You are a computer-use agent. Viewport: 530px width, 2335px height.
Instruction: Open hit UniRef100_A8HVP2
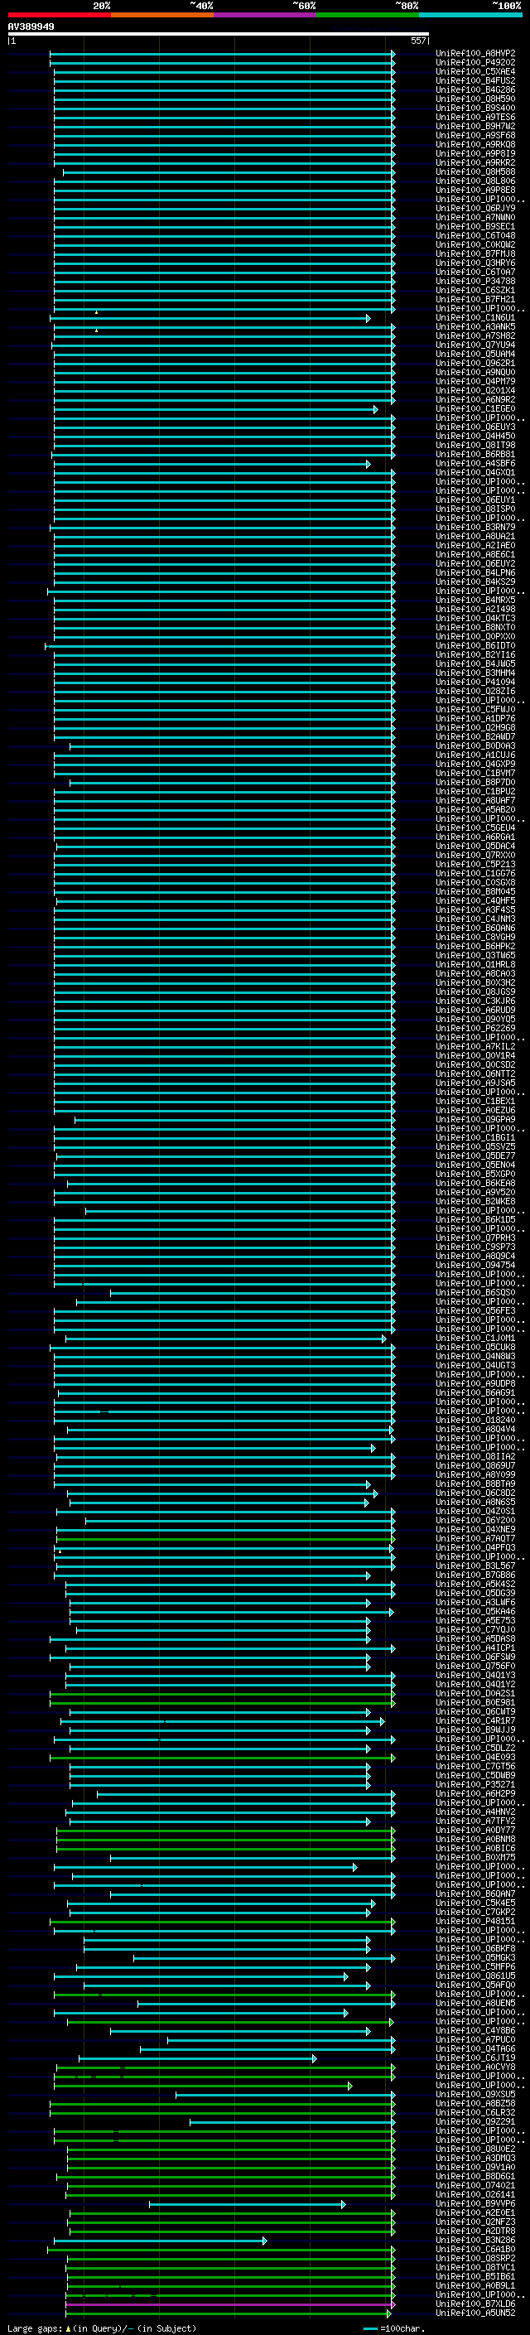point(475,54)
